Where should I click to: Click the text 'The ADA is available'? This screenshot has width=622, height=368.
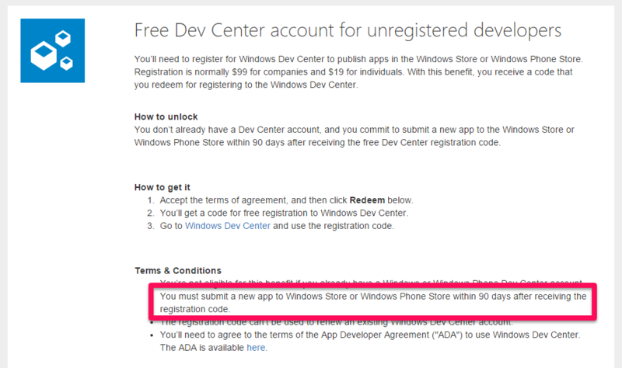pos(202,347)
